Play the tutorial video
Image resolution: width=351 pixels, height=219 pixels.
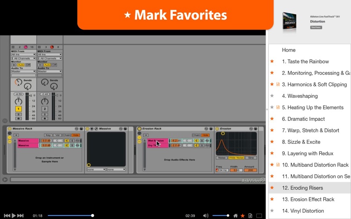click(x=14, y=215)
